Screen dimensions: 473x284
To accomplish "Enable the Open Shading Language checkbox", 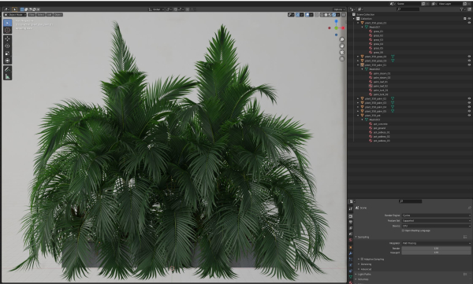I will point(403,231).
